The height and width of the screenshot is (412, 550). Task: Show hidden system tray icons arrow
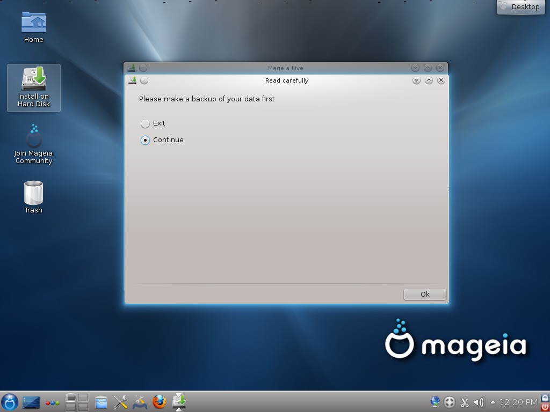(x=493, y=402)
